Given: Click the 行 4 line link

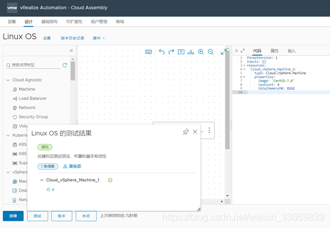Looking at the screenshot, I should point(50,189).
